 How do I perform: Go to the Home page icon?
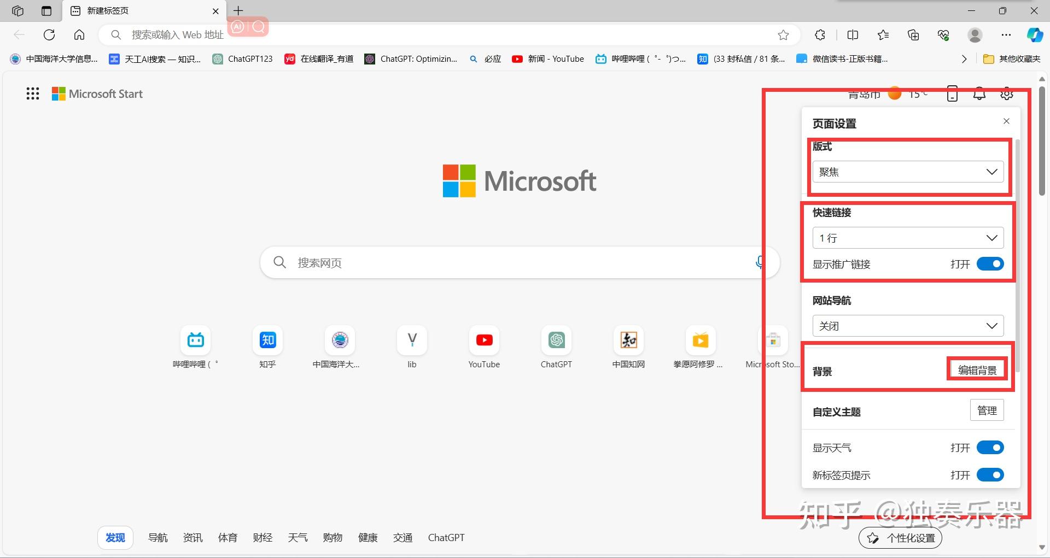79,35
